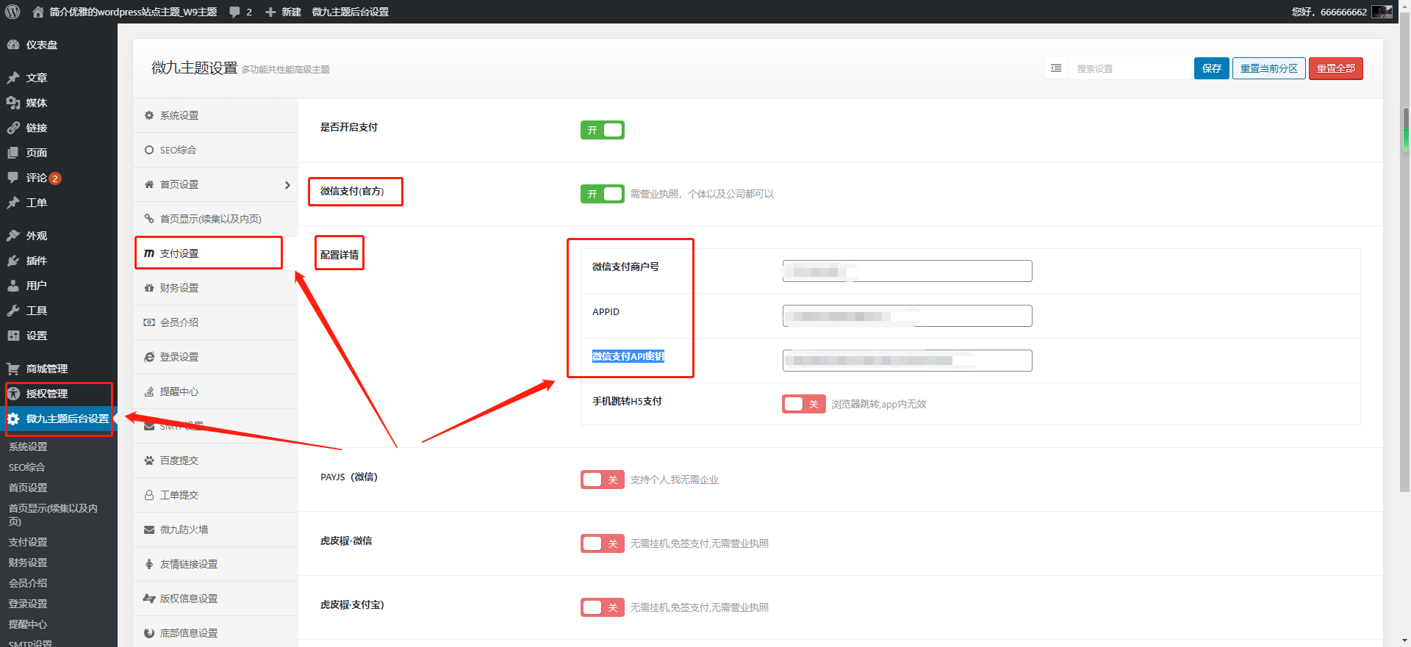Open 首页显示(续集以及内页) tab
1411x647 pixels.
(x=215, y=219)
